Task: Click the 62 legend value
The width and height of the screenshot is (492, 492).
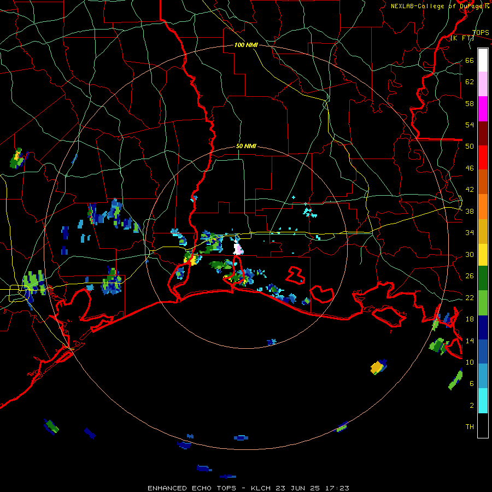Action: [x=470, y=82]
